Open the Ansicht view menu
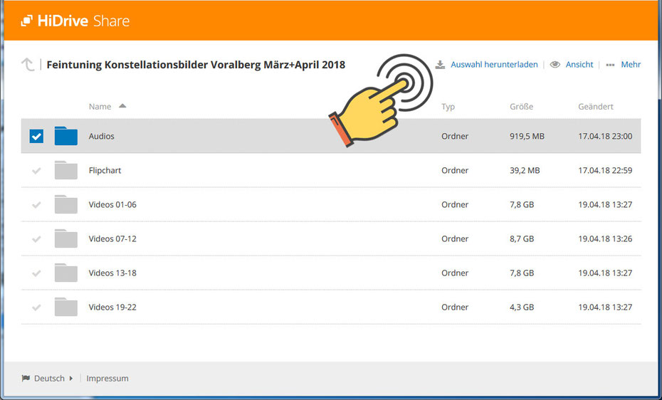The height and width of the screenshot is (400, 662). tap(579, 65)
